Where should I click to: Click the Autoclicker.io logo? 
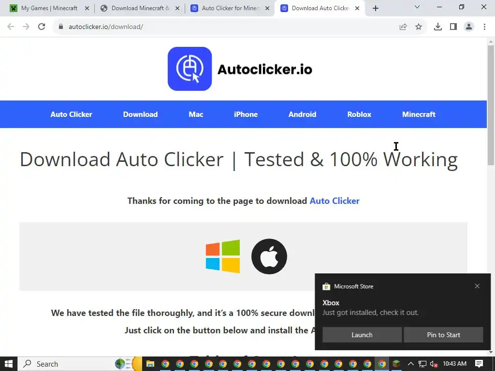[x=240, y=69]
